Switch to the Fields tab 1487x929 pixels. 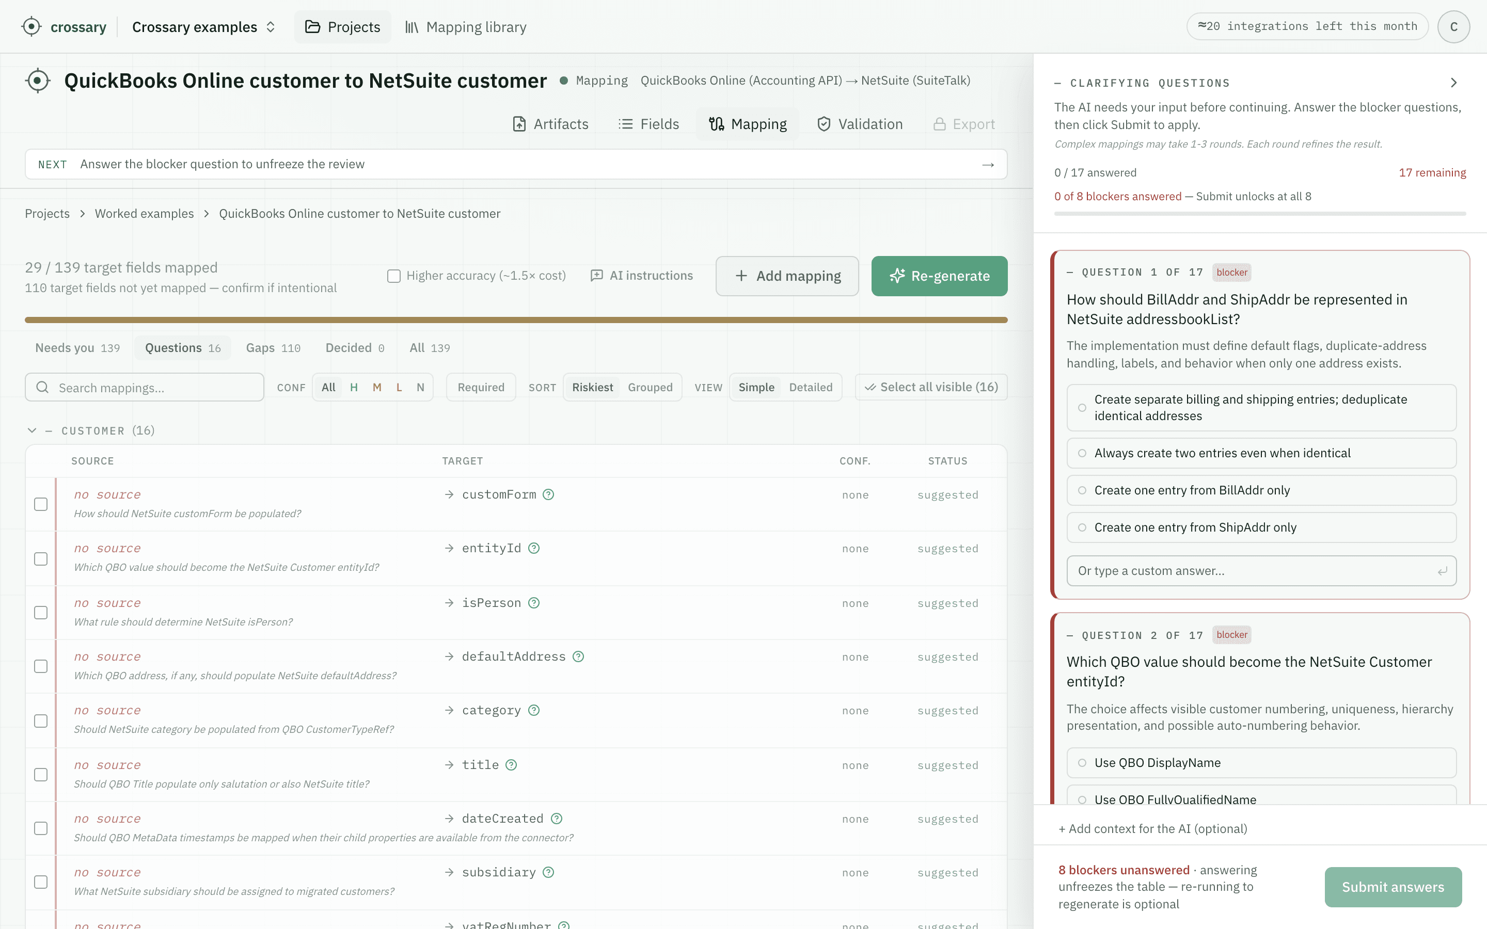[648, 124]
